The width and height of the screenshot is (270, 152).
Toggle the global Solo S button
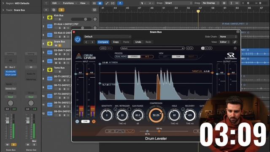[x=61, y=10]
